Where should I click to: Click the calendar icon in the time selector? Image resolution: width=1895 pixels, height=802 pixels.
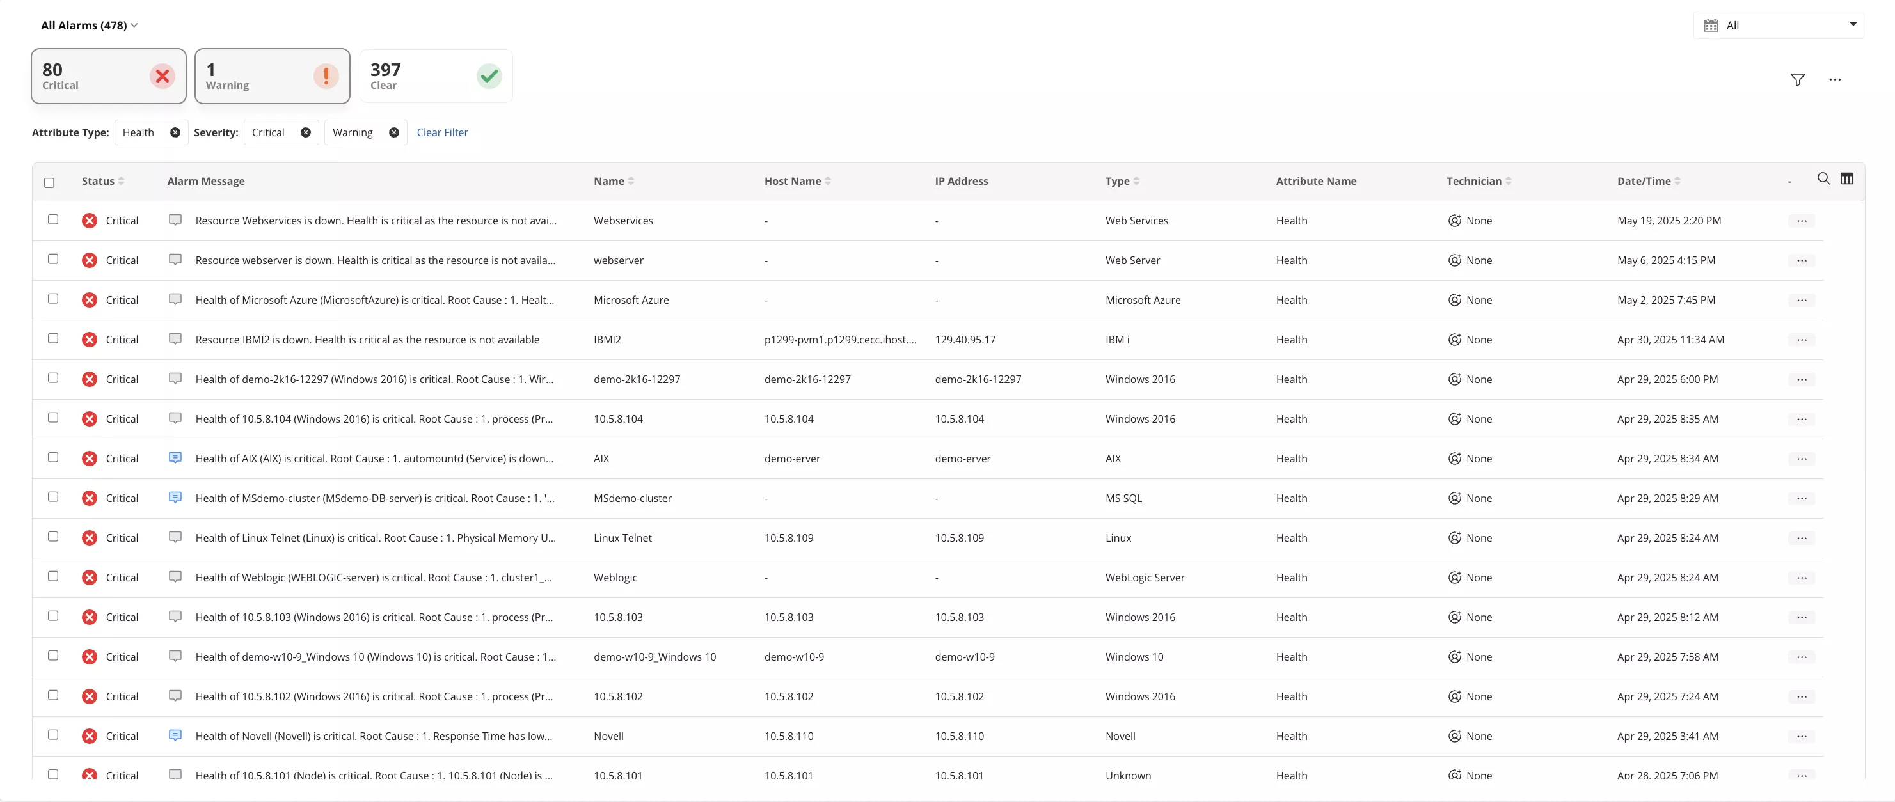click(x=1711, y=24)
